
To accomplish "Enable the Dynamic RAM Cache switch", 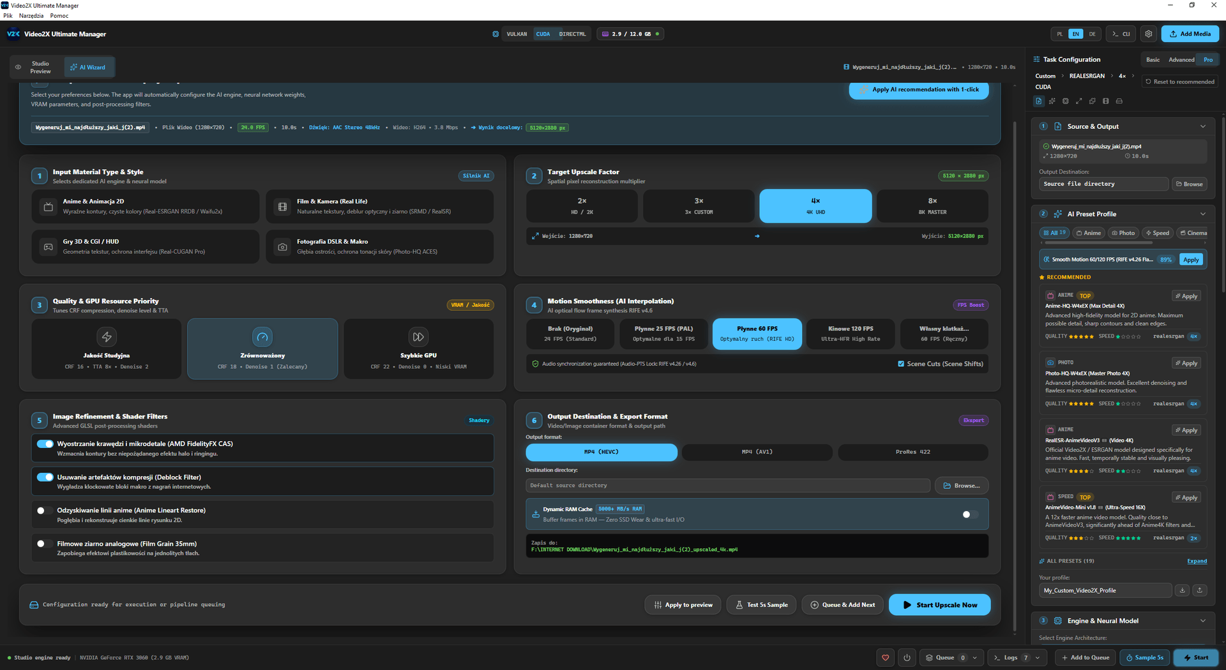I will [x=970, y=514].
